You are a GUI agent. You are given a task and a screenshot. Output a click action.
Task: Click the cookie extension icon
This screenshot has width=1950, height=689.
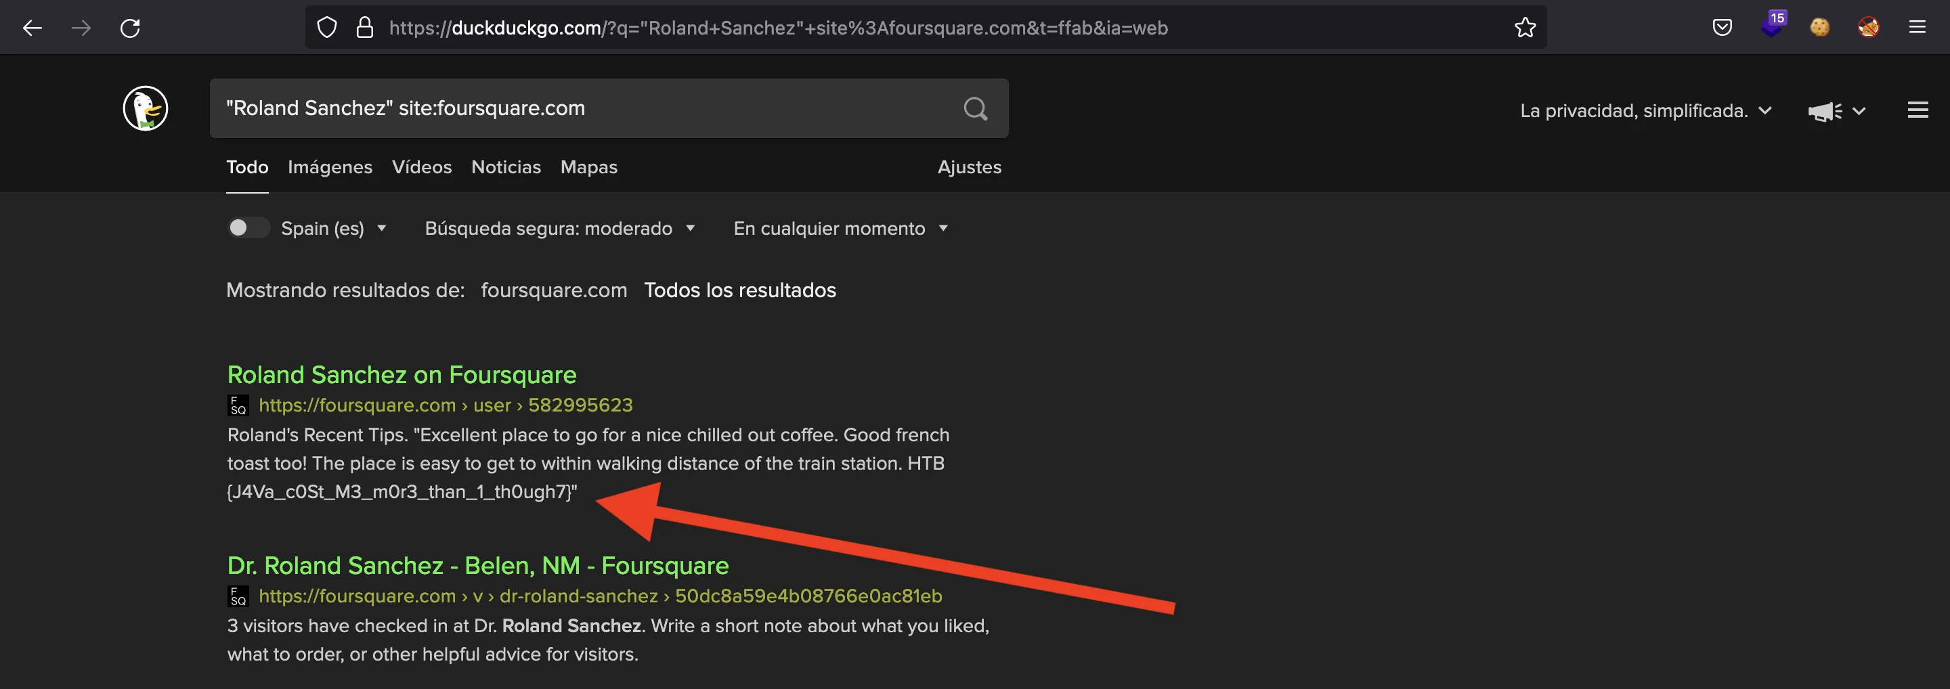click(x=1820, y=28)
